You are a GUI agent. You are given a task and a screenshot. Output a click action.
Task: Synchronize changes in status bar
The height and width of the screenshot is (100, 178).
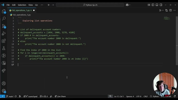(16, 96)
